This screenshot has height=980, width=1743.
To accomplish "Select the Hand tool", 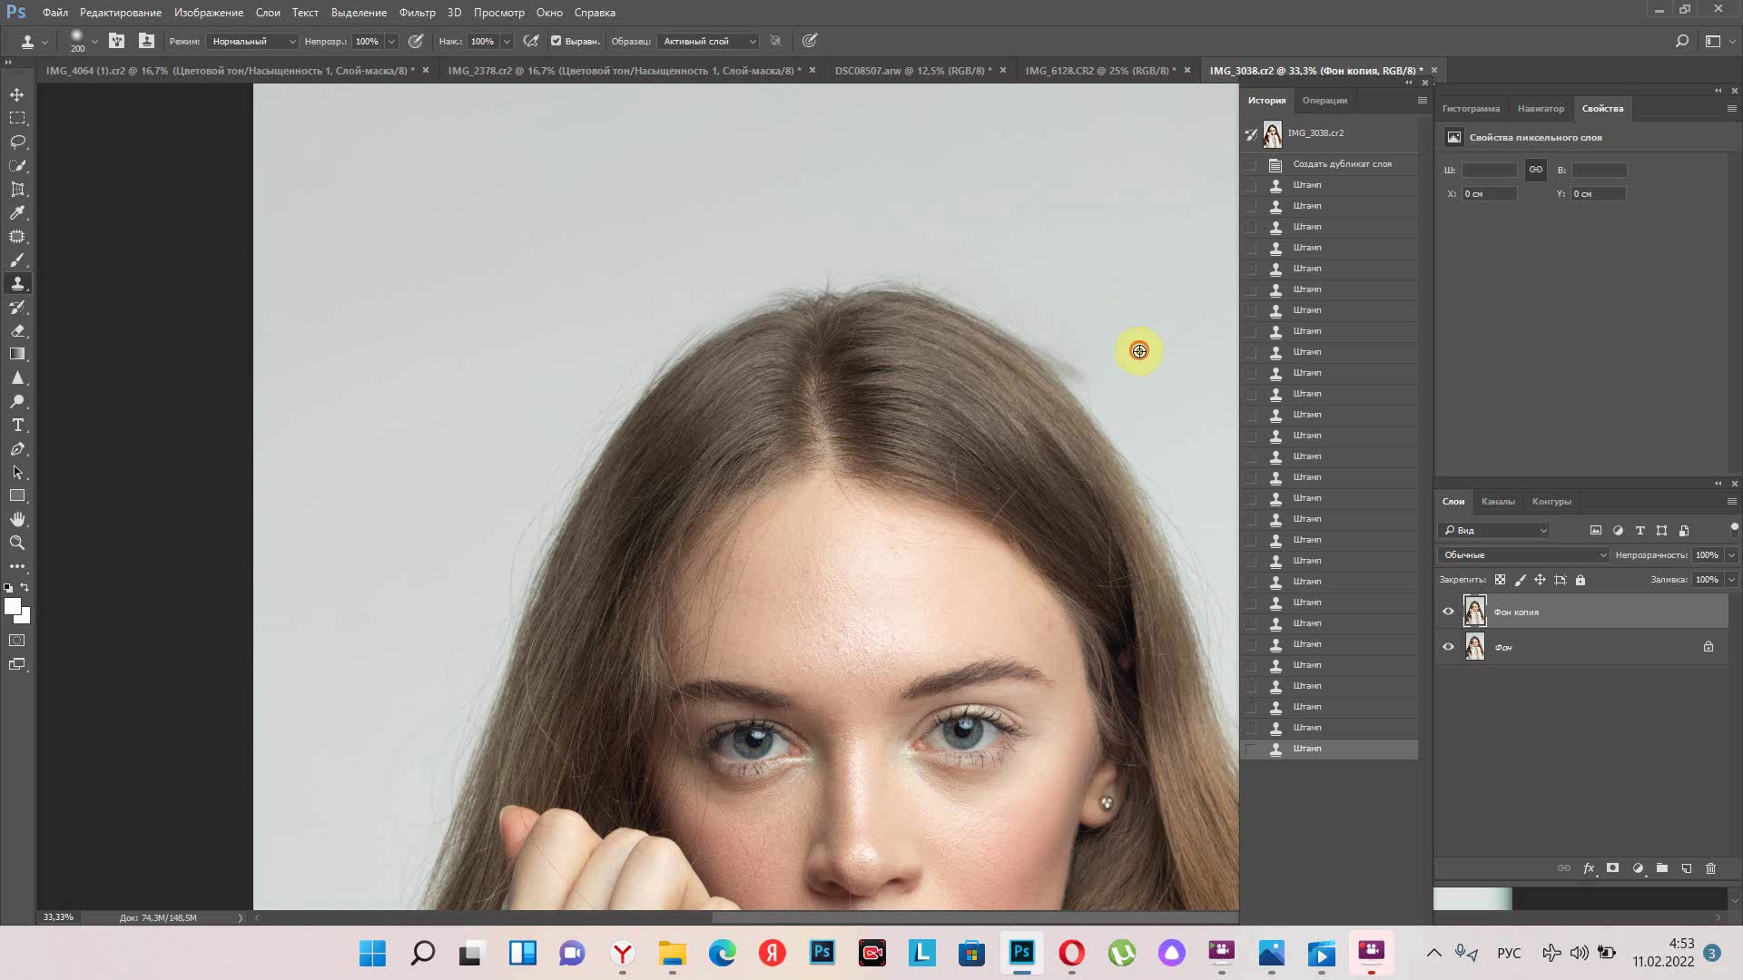I will coord(17,519).
